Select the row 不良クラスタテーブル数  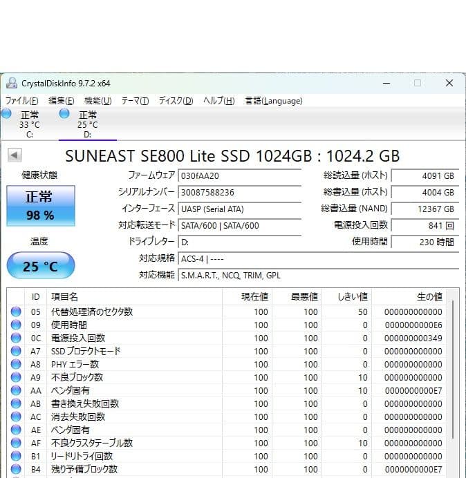tap(227, 443)
